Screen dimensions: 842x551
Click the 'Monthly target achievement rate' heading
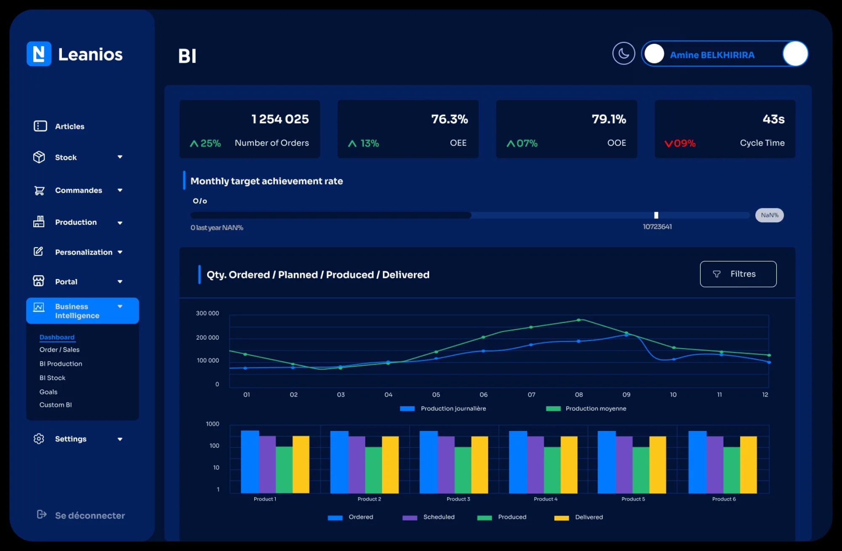pyautogui.click(x=266, y=181)
